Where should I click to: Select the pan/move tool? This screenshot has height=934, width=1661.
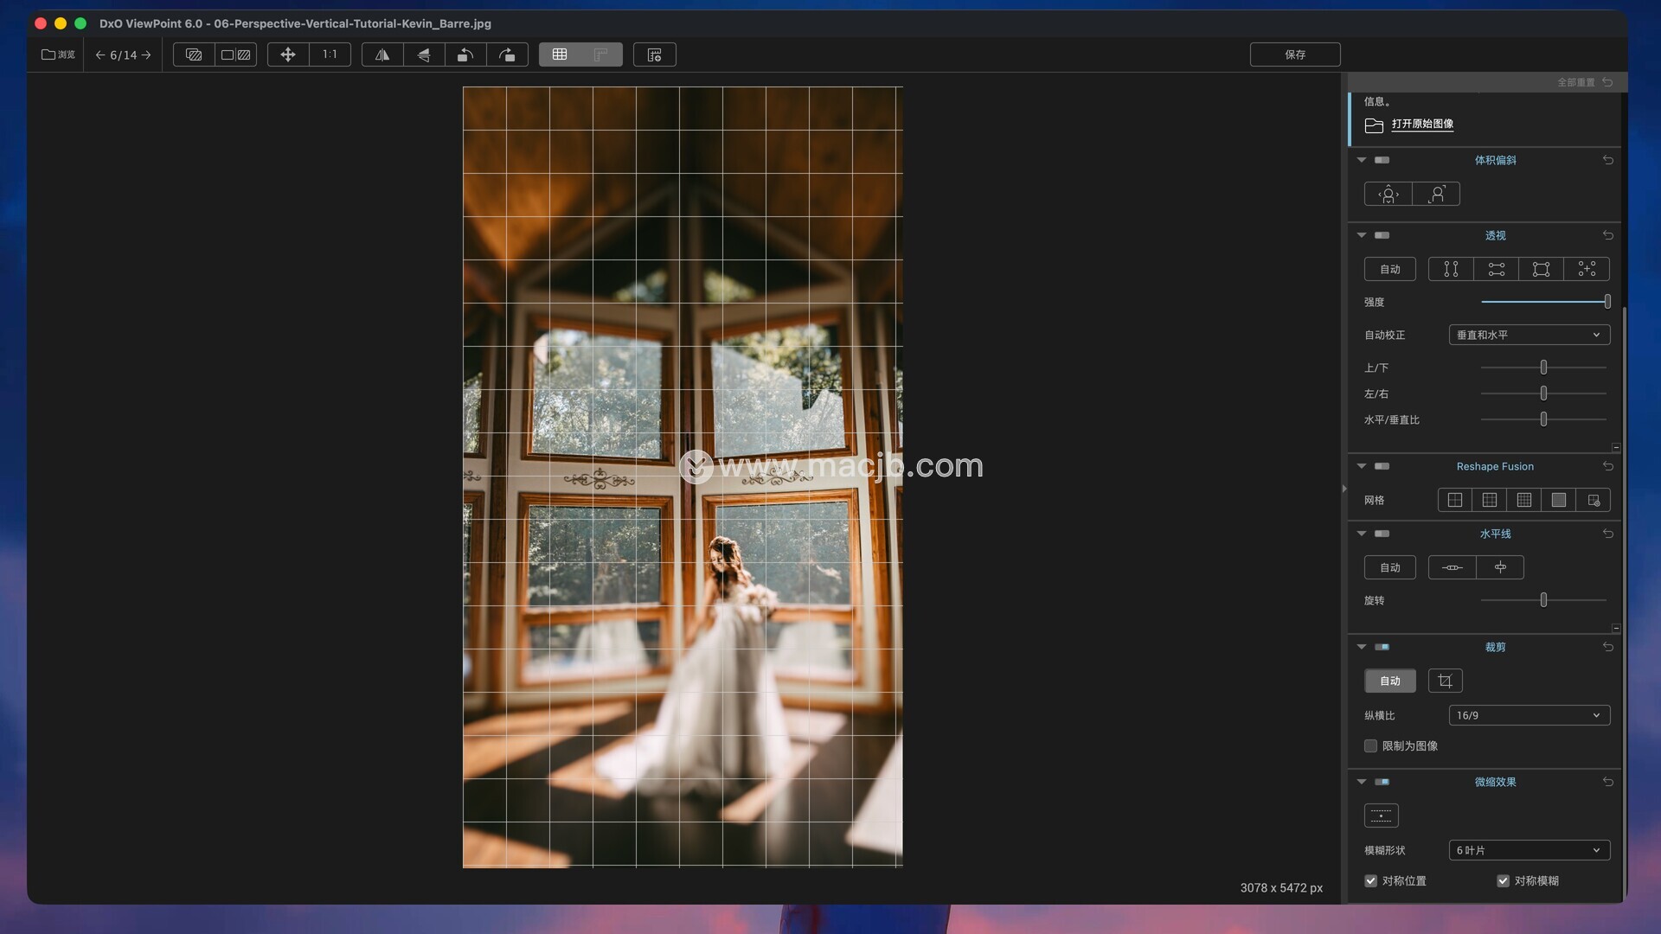pyautogui.click(x=288, y=54)
